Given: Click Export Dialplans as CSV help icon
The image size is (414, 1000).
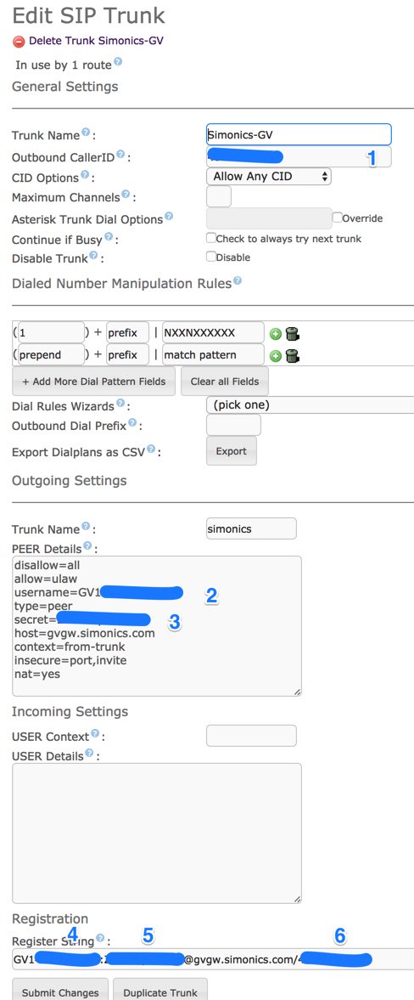Looking at the screenshot, I should coord(151,449).
